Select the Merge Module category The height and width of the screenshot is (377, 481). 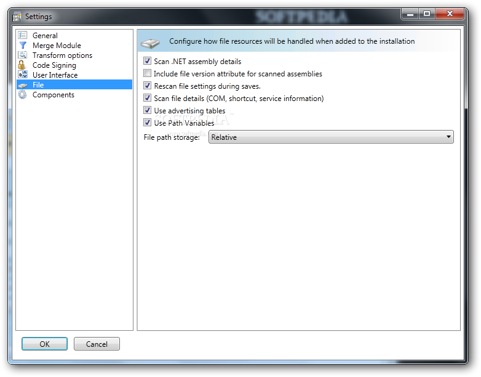tap(57, 46)
